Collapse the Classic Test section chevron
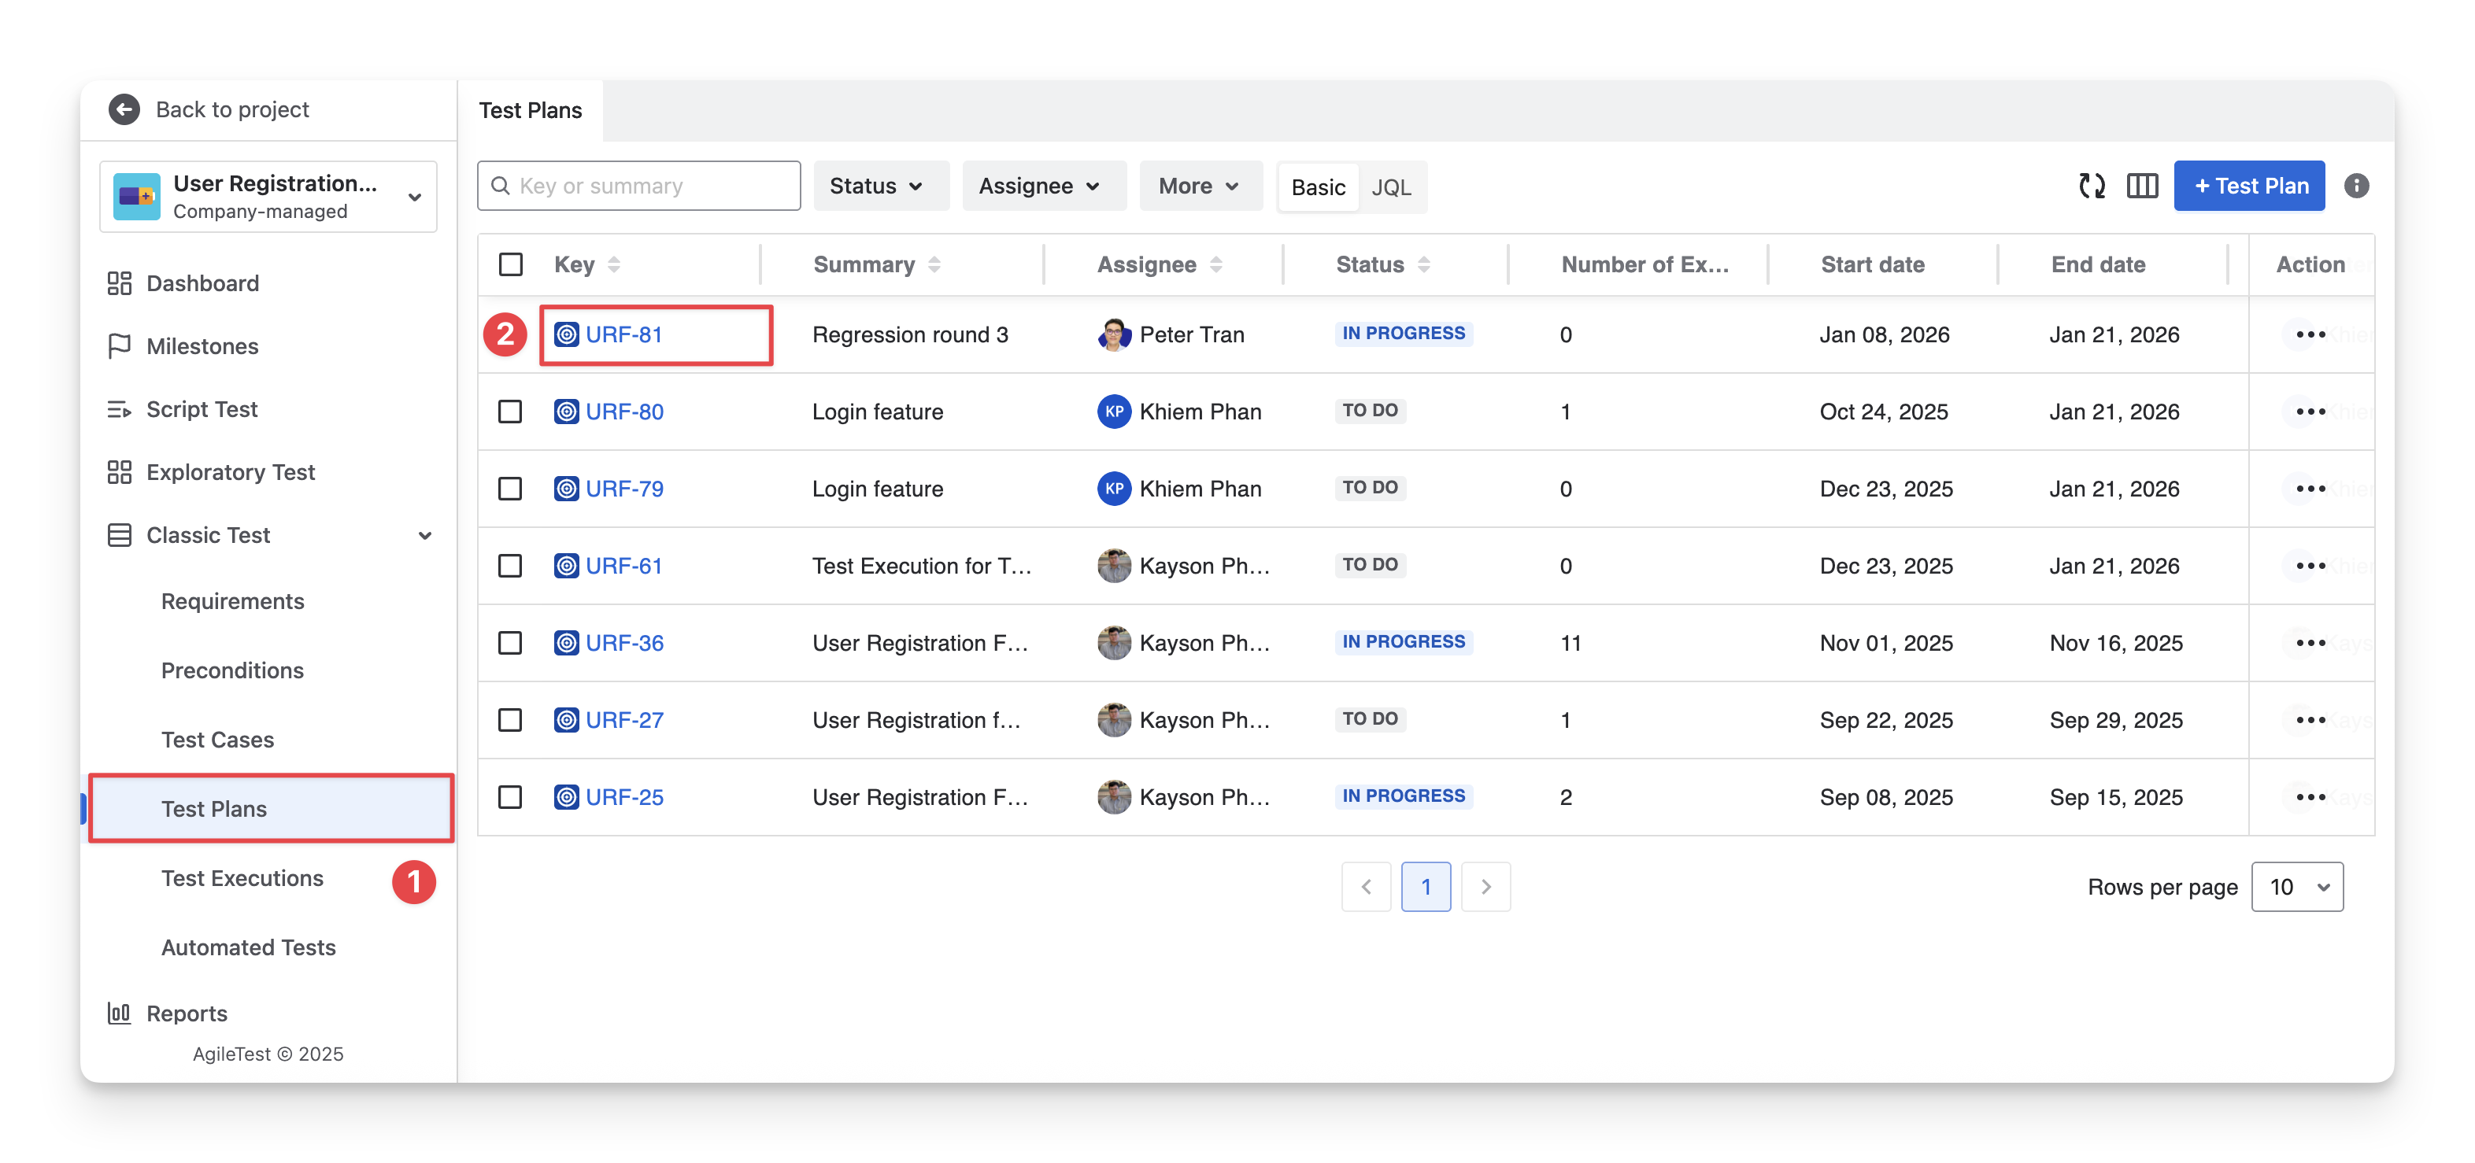The width and height of the screenshot is (2475, 1163). pos(424,536)
